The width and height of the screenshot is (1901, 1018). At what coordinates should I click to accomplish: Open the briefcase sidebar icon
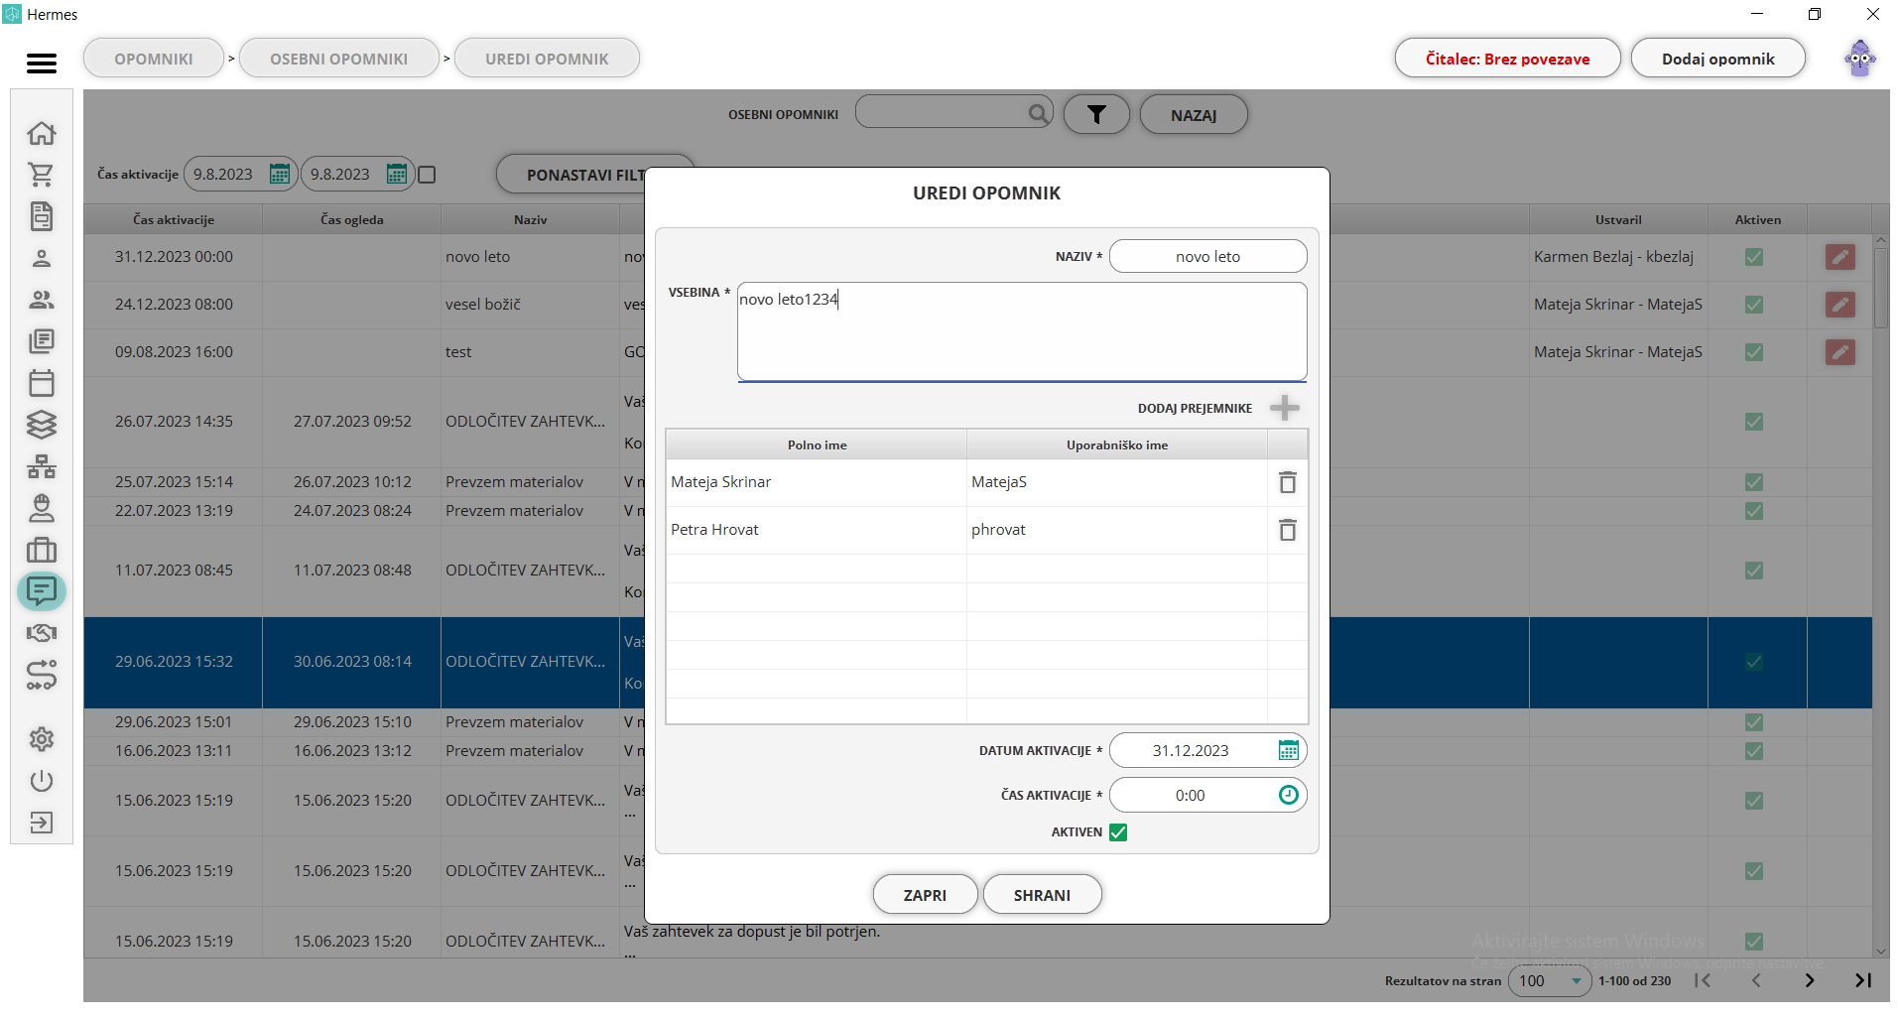42,550
